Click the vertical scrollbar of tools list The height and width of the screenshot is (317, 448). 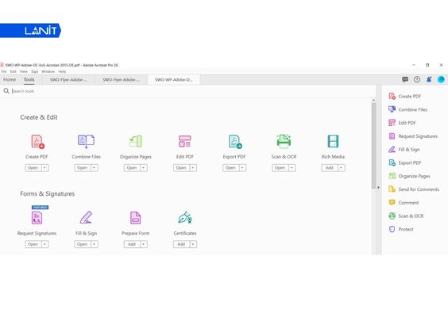coord(373,145)
